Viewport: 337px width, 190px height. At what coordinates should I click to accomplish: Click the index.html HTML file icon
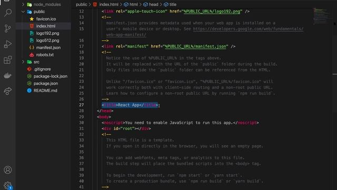(x=32, y=26)
